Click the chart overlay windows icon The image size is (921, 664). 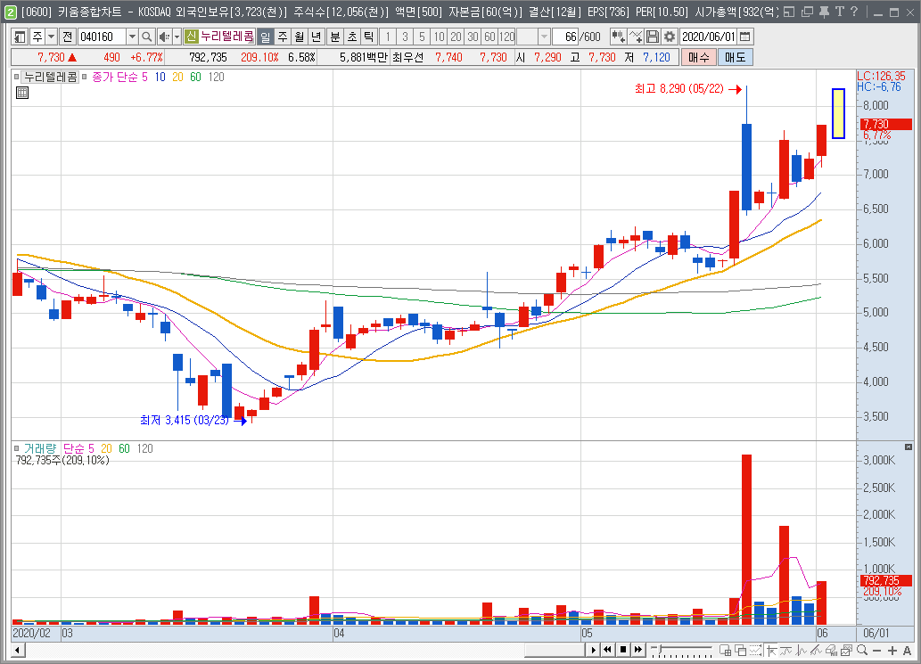[x=741, y=650]
